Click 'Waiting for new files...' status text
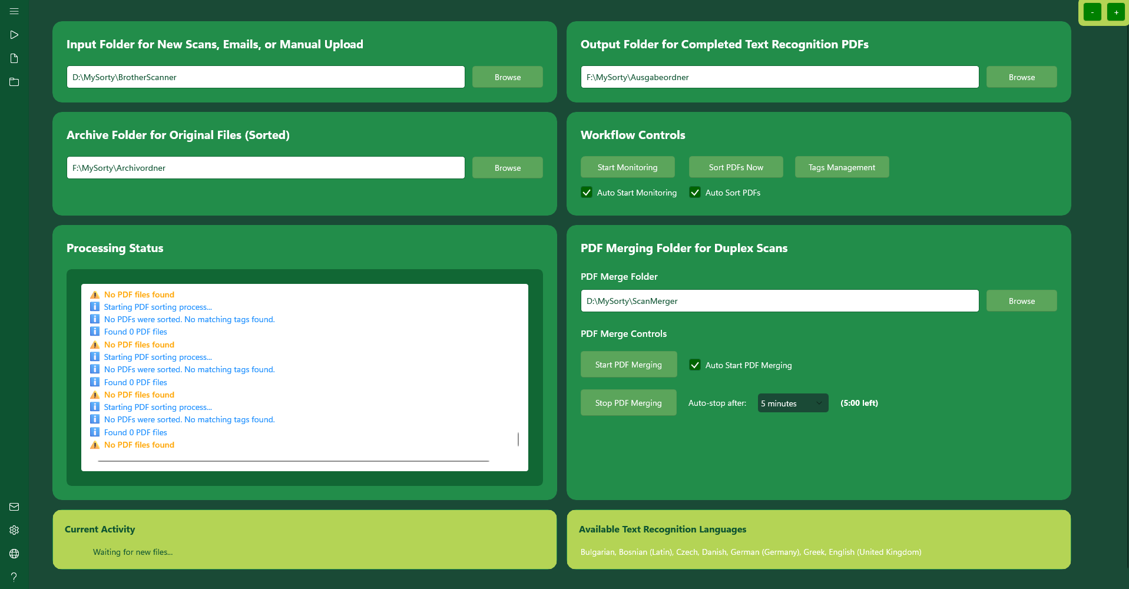The height and width of the screenshot is (589, 1129). click(133, 552)
